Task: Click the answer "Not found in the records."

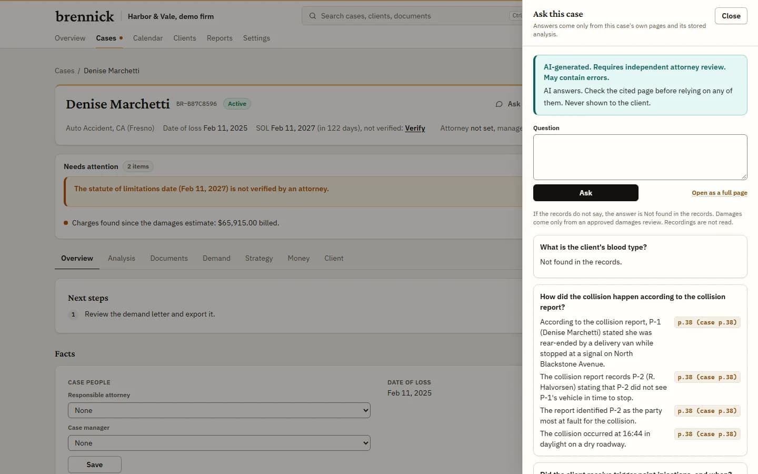Action: coord(581,262)
